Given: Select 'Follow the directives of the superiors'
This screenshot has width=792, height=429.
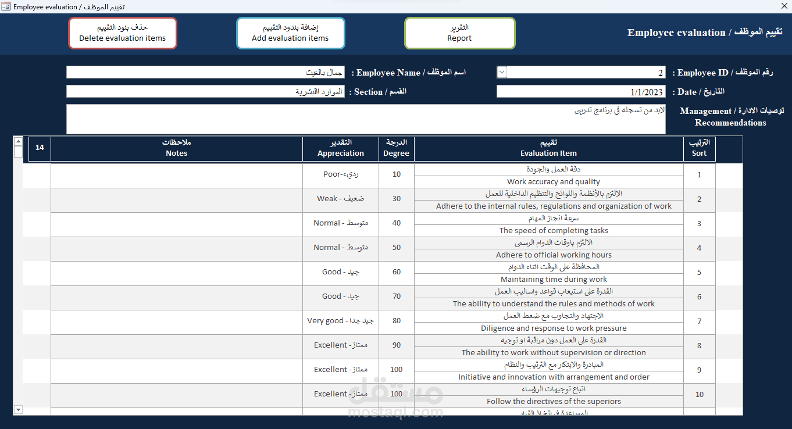Looking at the screenshot, I should point(549,401).
